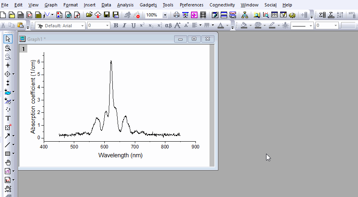Image resolution: width=358 pixels, height=197 pixels.
Task: Click the Wavelength (nm) axis title
Action: (x=120, y=155)
